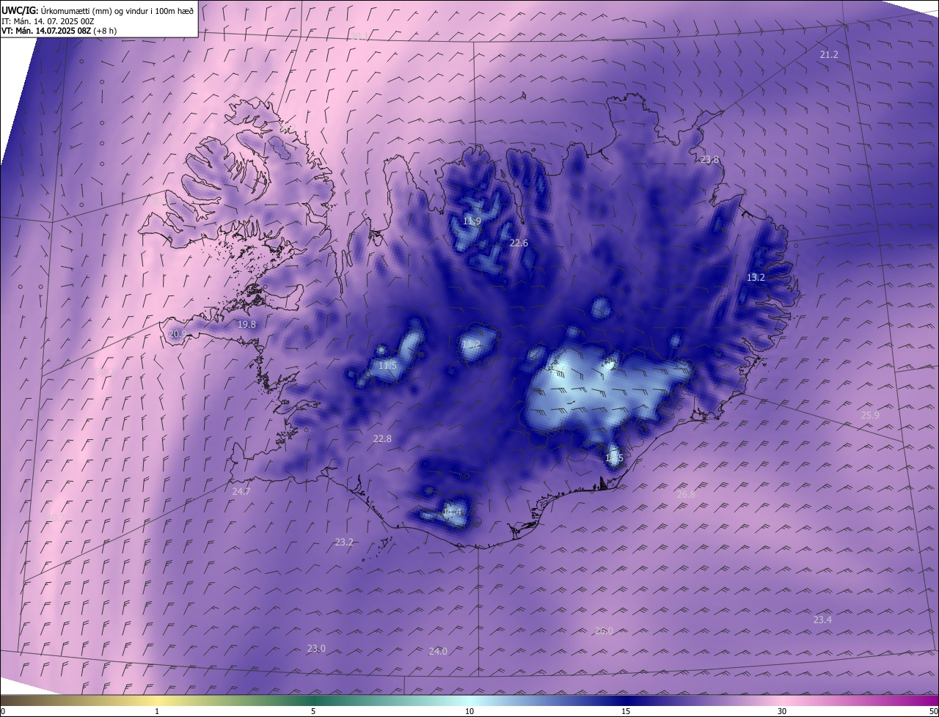The height and width of the screenshot is (717, 939).
Task: Click the 'UWC/IG: Úrkomumætti (mm)' title line
Action: 98,11
